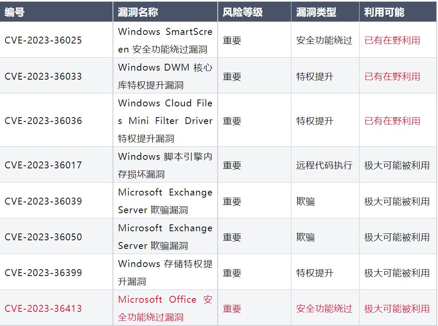Click 特权提升 type in CVE-2023-36399 row
Viewport: 438px width, 326px height.
(x=315, y=273)
